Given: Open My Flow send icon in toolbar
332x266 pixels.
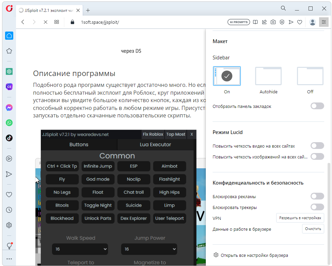Looking at the screenshot, I should coord(291,22).
